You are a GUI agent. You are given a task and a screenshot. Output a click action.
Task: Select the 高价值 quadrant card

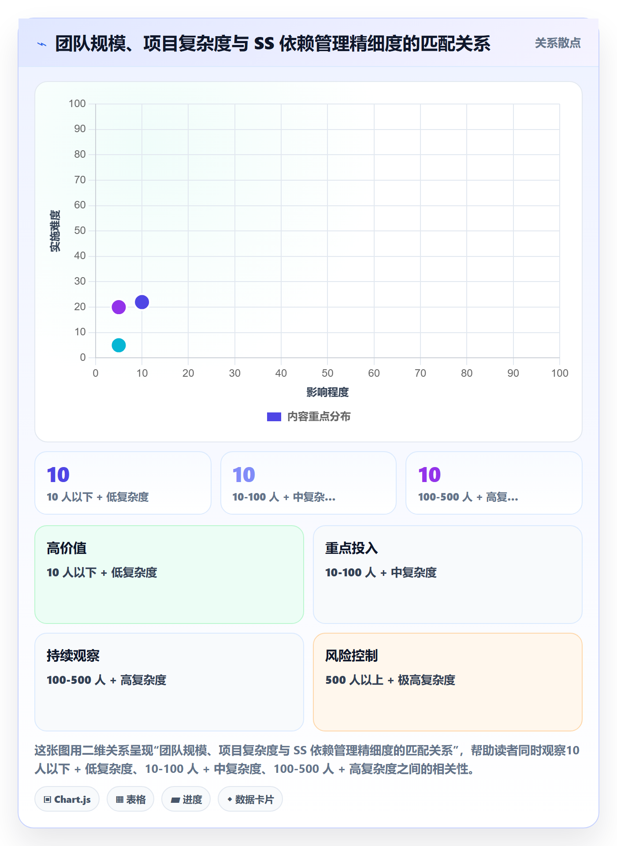(169, 575)
